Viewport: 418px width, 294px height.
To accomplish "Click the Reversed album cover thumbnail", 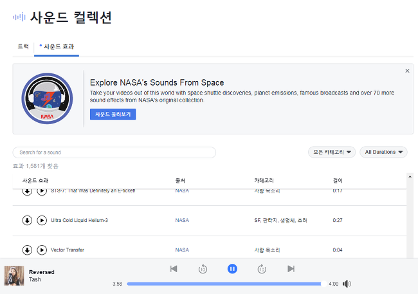I will click(x=14, y=275).
